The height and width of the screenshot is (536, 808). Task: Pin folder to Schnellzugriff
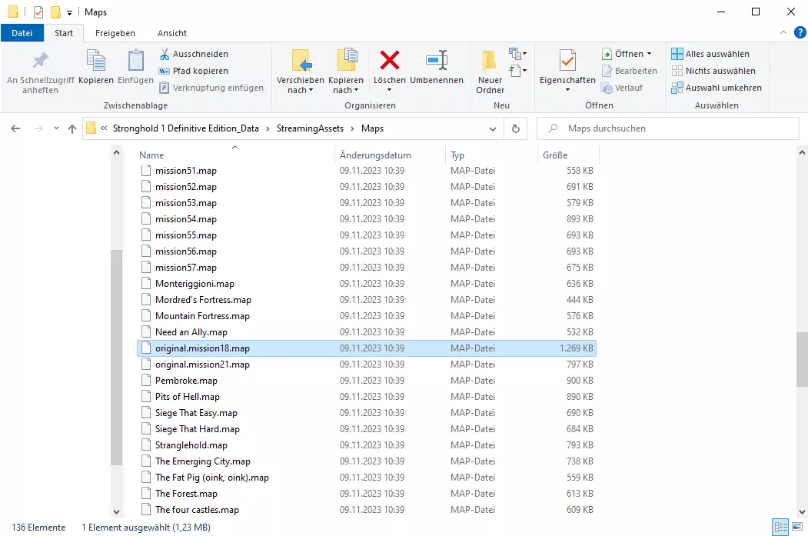click(40, 72)
